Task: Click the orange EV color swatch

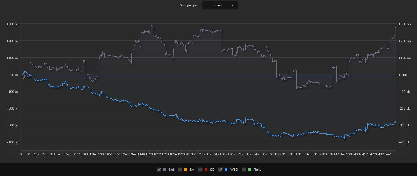Action: coord(186,170)
